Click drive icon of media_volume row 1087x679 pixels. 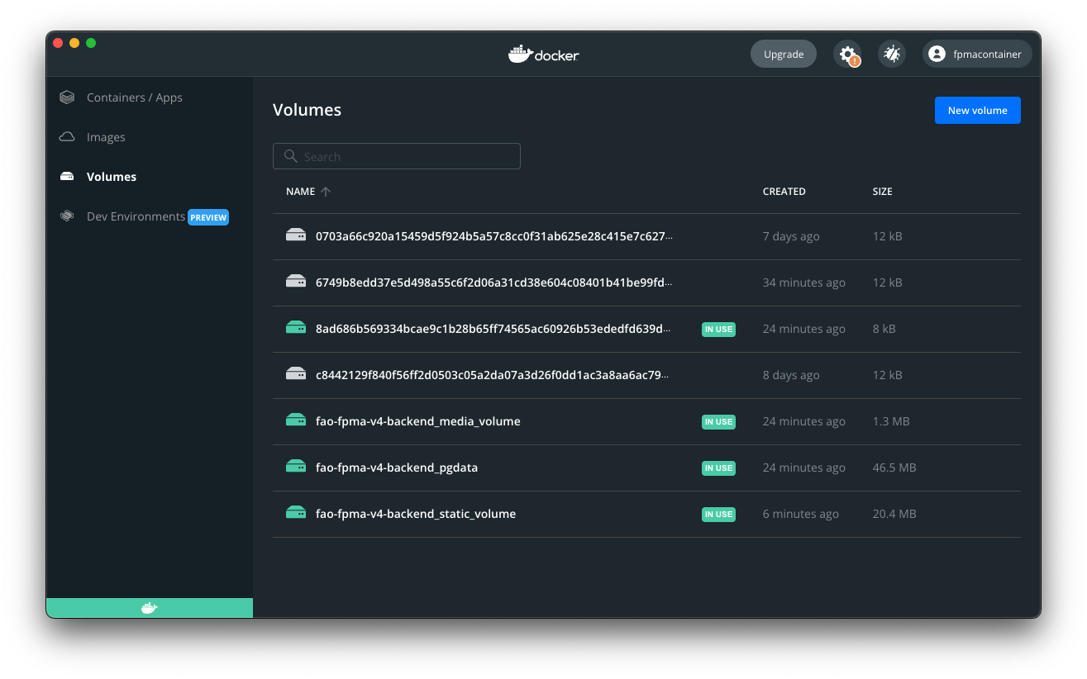[296, 421]
